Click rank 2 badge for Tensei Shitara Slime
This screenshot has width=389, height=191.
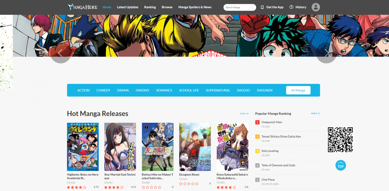tap(257, 137)
